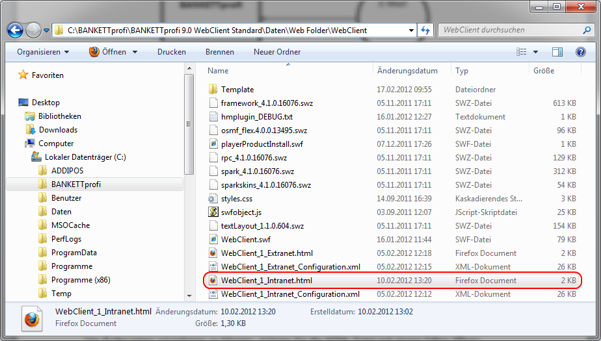Click the WebClient_1_Extranet.html Firefox icon
601x341 pixels.
click(x=213, y=253)
